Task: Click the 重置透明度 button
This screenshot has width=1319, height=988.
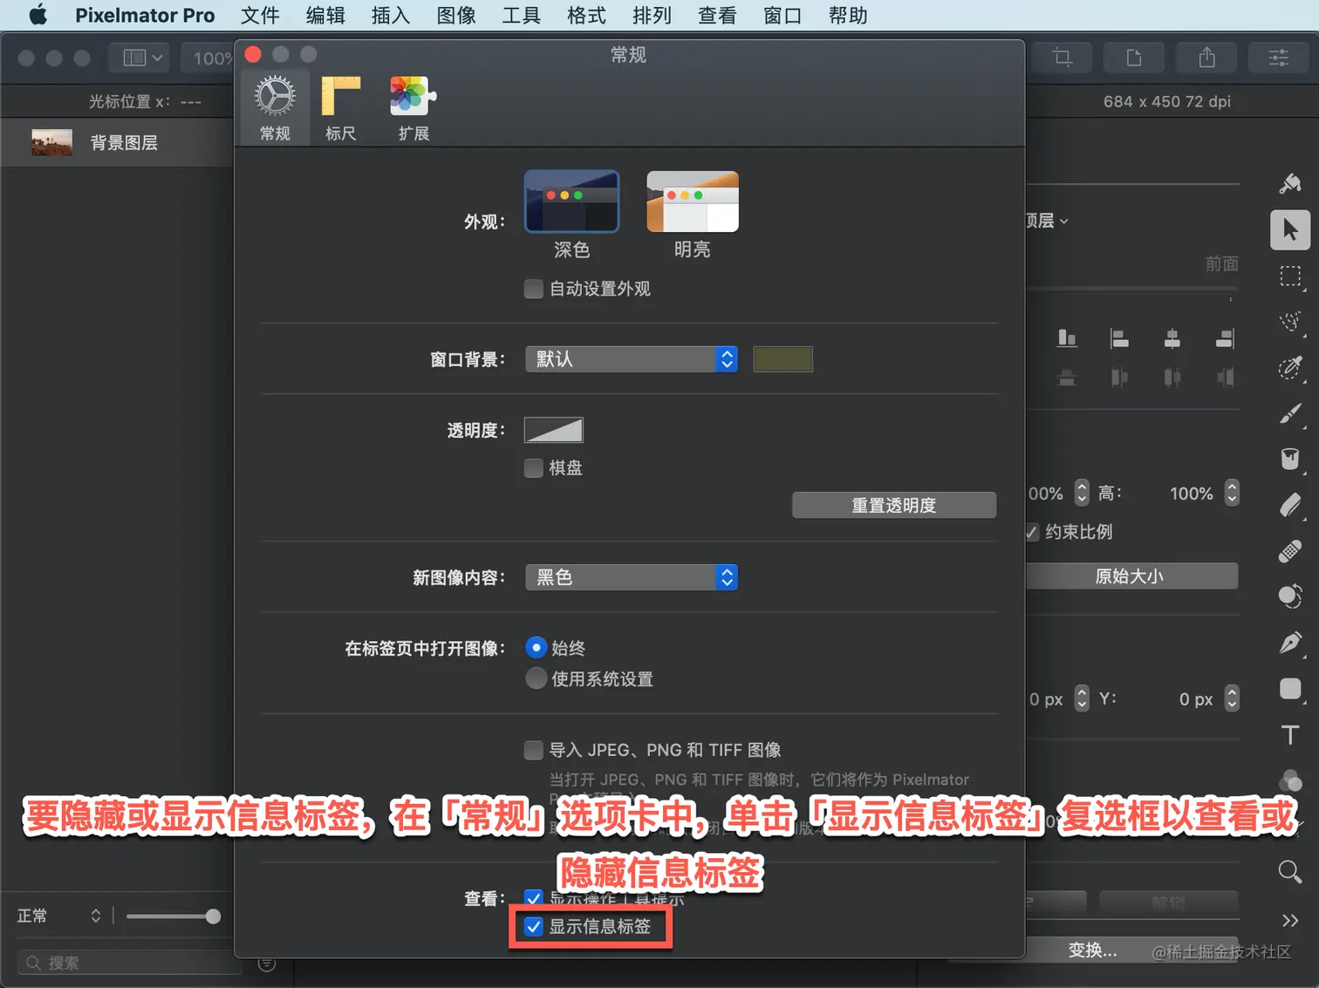Action: coord(894,506)
